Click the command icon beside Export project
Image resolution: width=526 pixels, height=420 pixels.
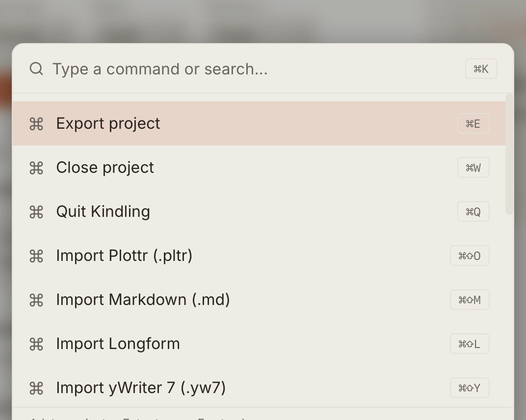36,124
